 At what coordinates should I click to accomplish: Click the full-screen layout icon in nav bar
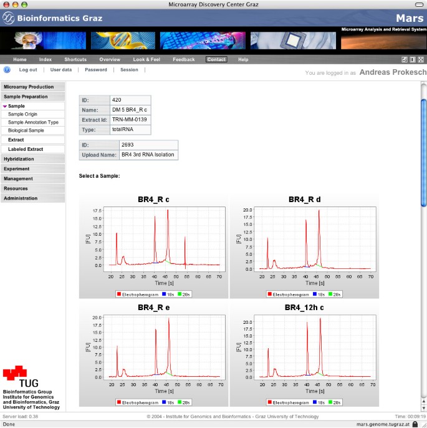coord(421,59)
